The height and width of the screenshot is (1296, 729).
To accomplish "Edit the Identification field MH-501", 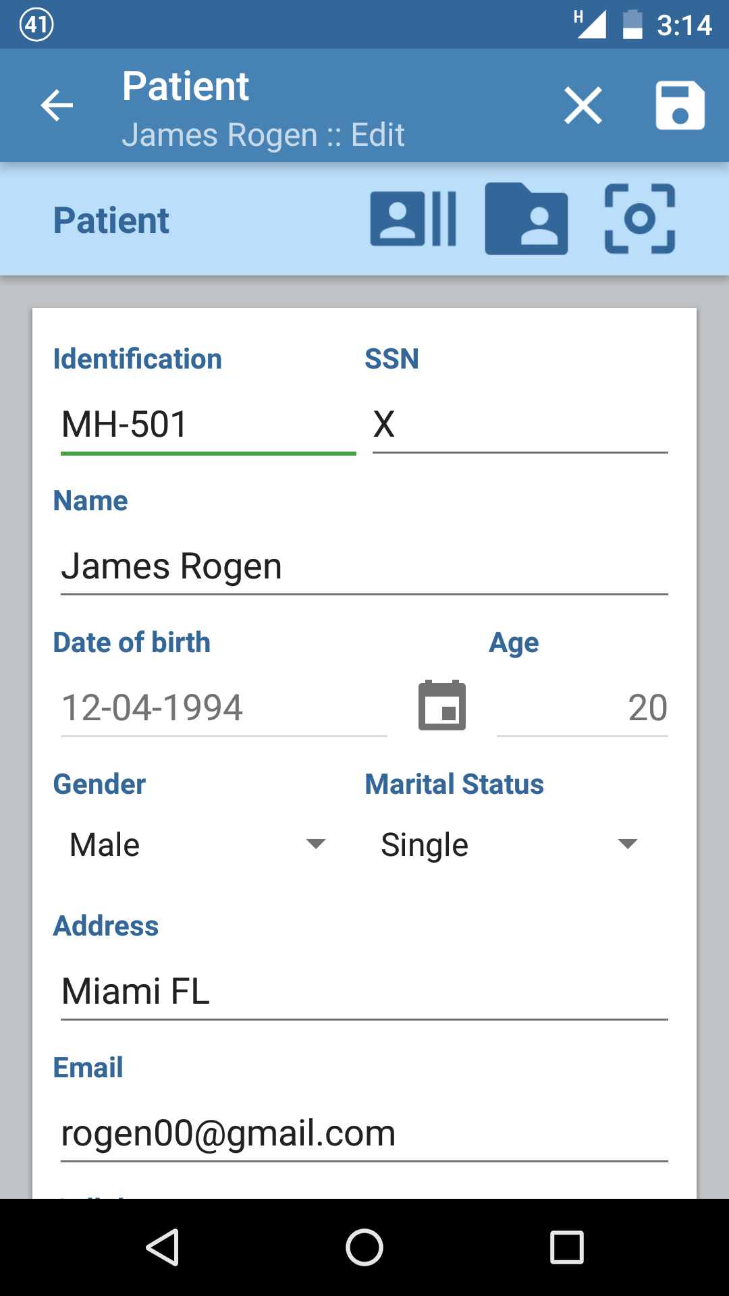I will click(208, 425).
